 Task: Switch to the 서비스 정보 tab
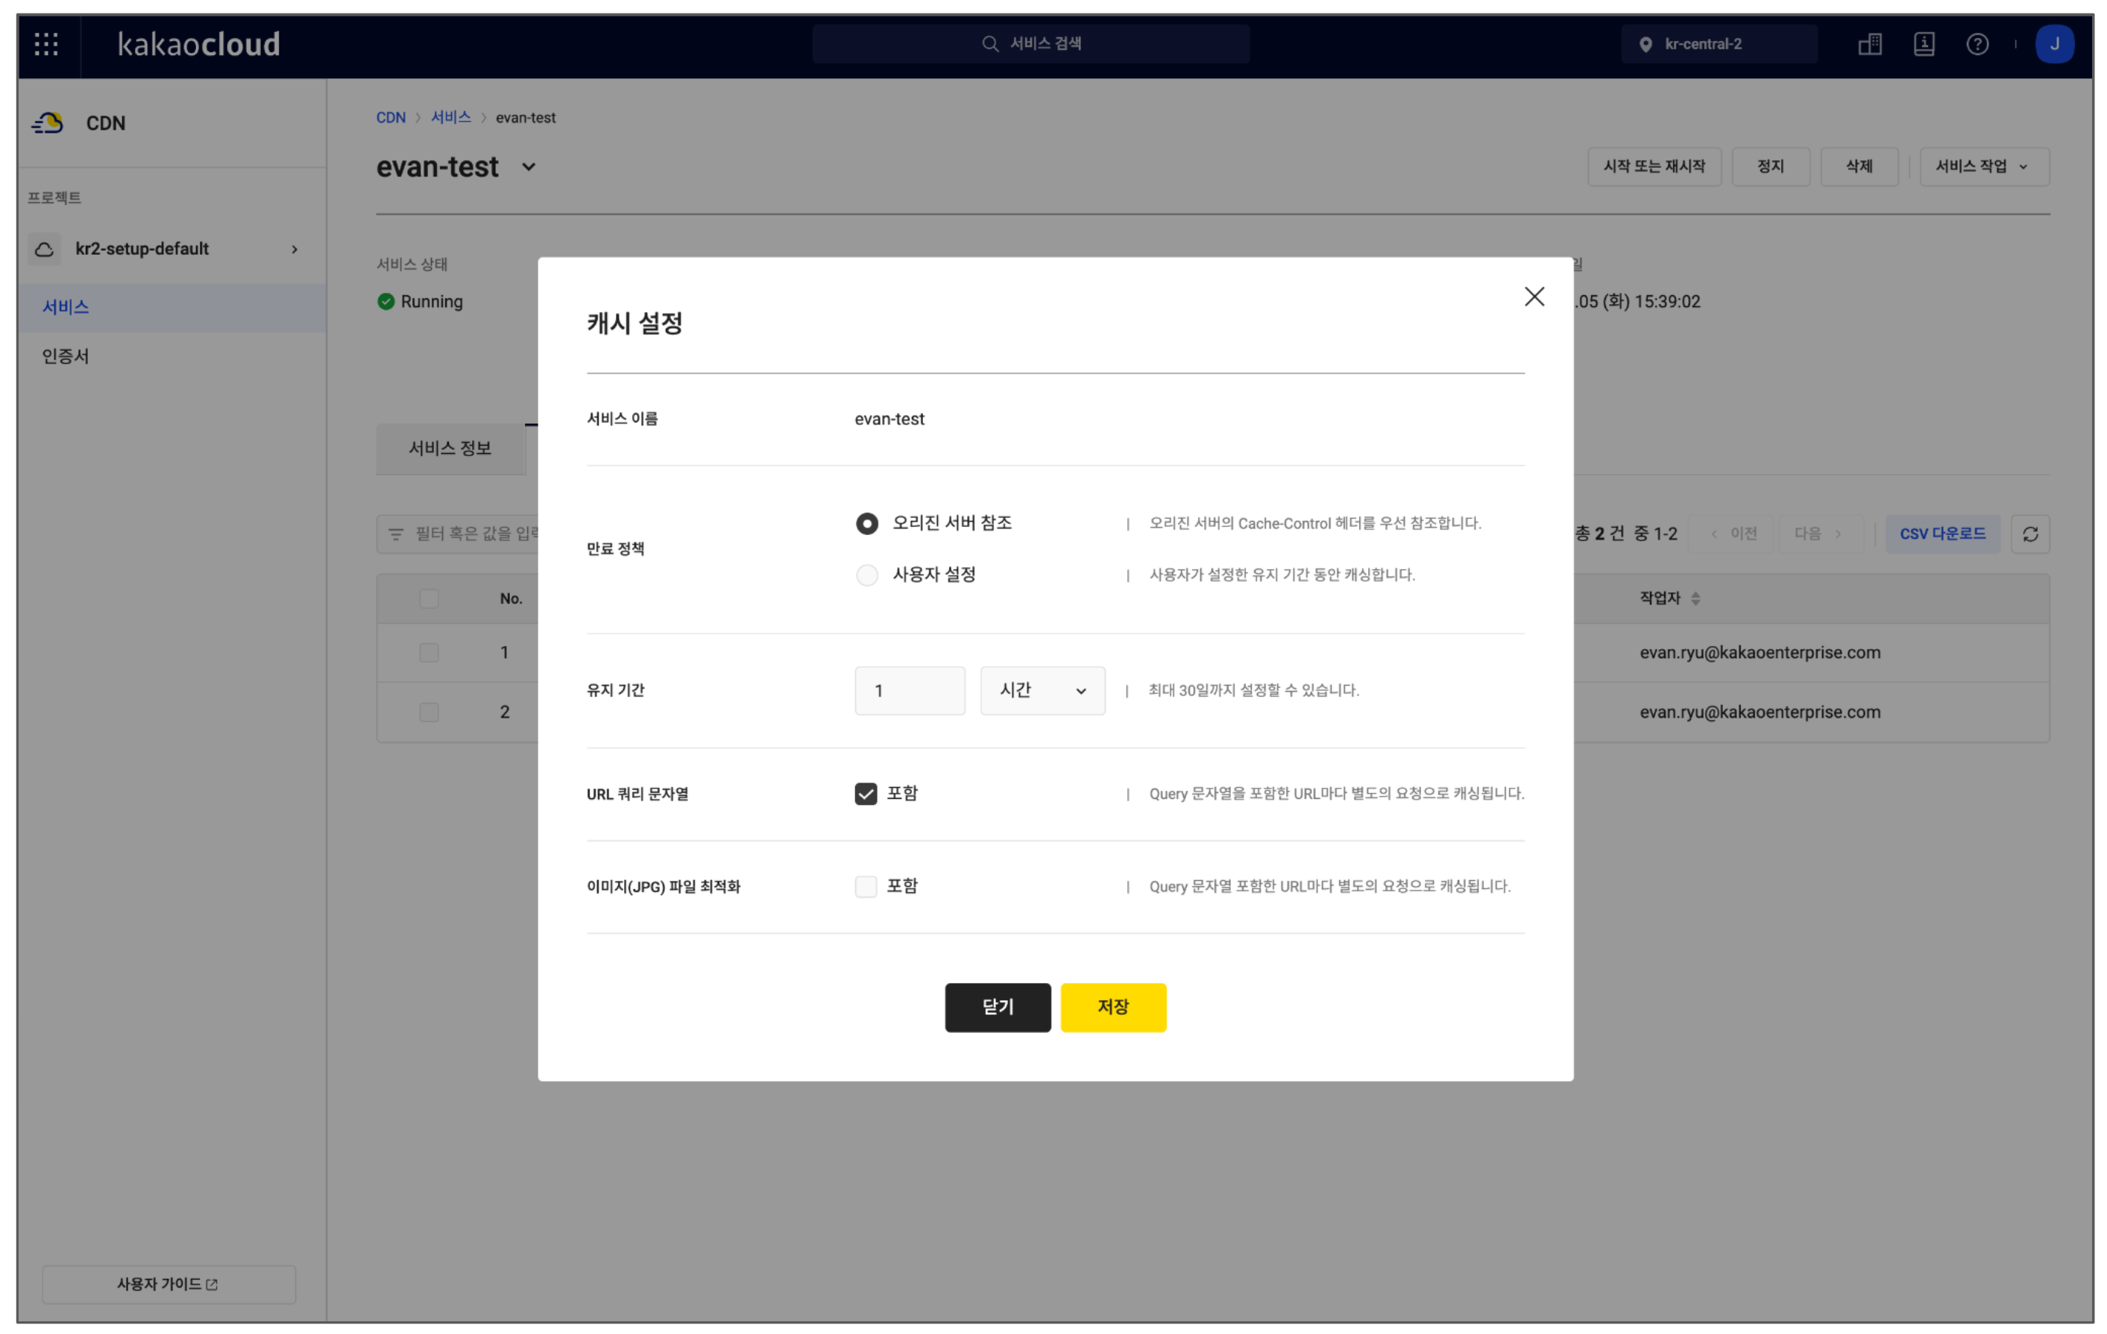click(450, 449)
